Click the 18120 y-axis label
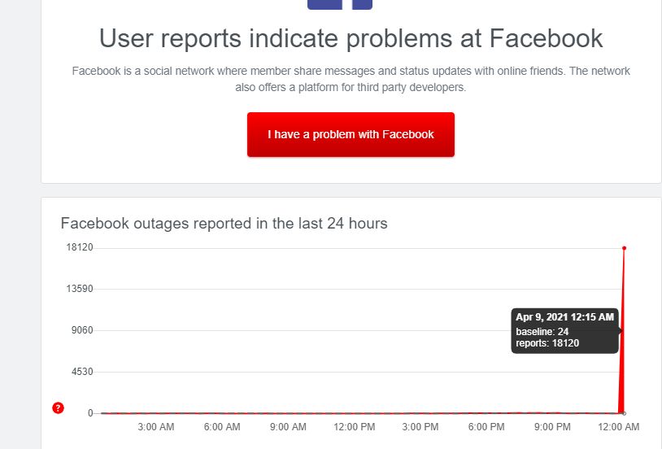This screenshot has width=662, height=449. (80, 247)
